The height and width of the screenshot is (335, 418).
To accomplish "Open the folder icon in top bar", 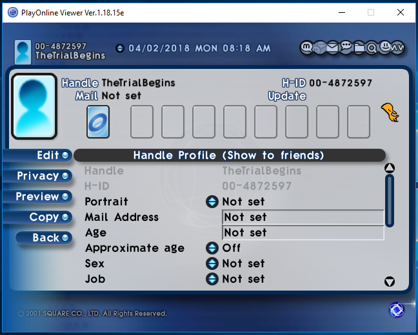I will (x=359, y=48).
